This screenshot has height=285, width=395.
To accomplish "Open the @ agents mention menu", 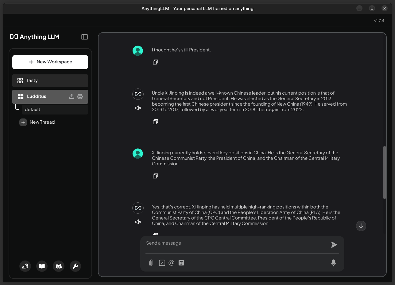I will click(171, 263).
